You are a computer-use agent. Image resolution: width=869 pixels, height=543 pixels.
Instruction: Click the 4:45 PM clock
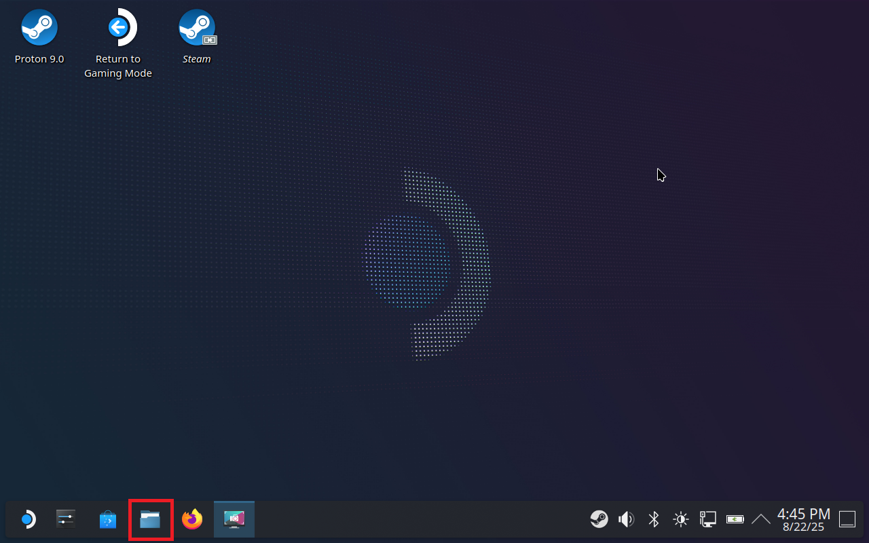pyautogui.click(x=804, y=514)
